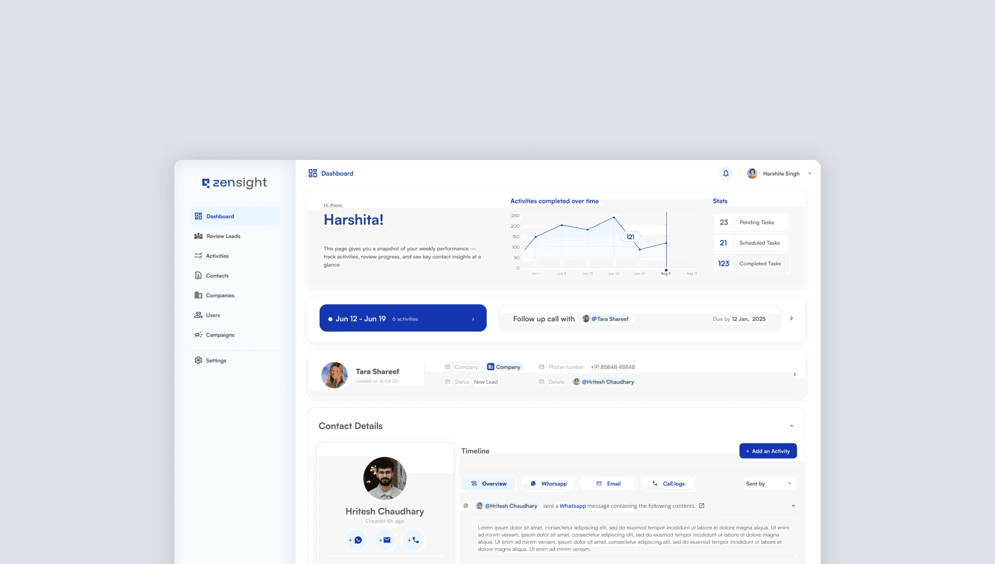
Task: Click the Aug 5 marker on chart
Action: 666,270
